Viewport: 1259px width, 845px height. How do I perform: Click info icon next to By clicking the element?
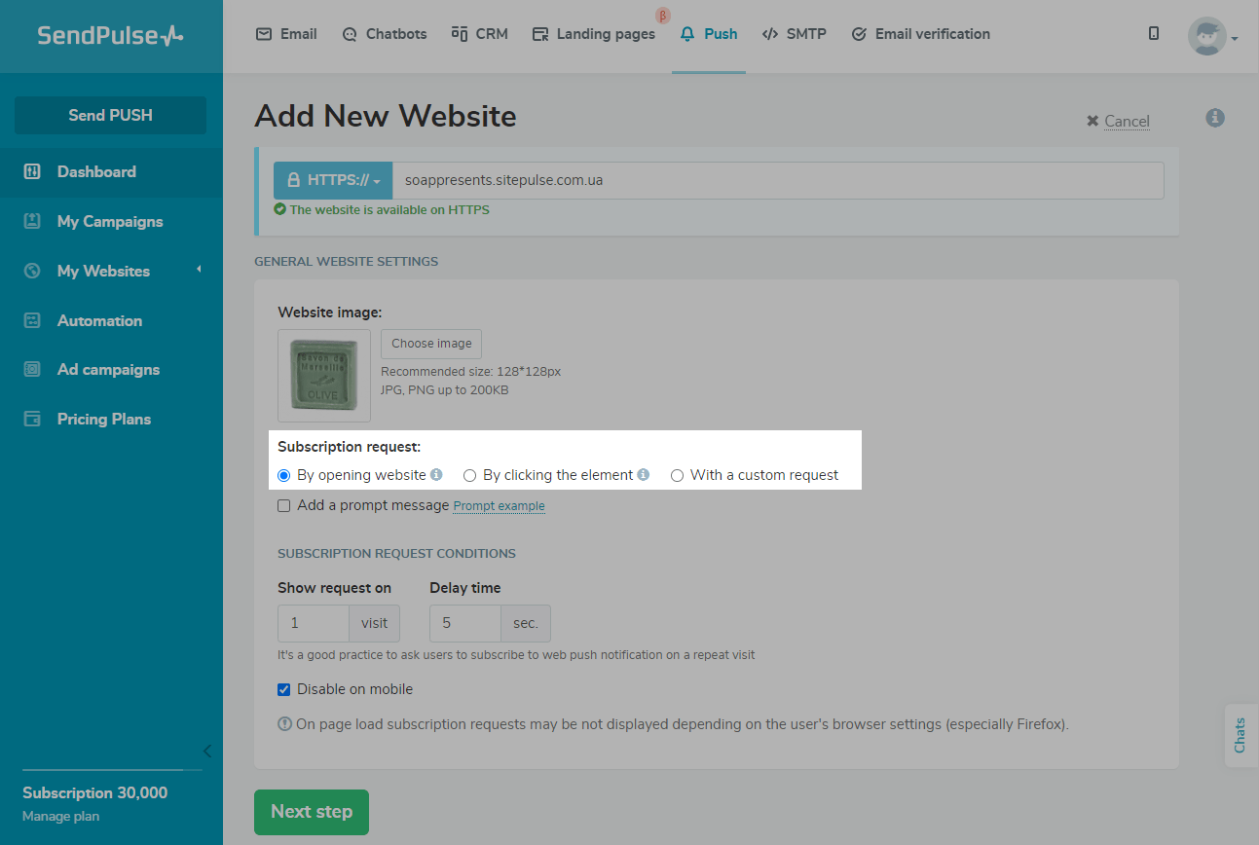click(x=643, y=475)
